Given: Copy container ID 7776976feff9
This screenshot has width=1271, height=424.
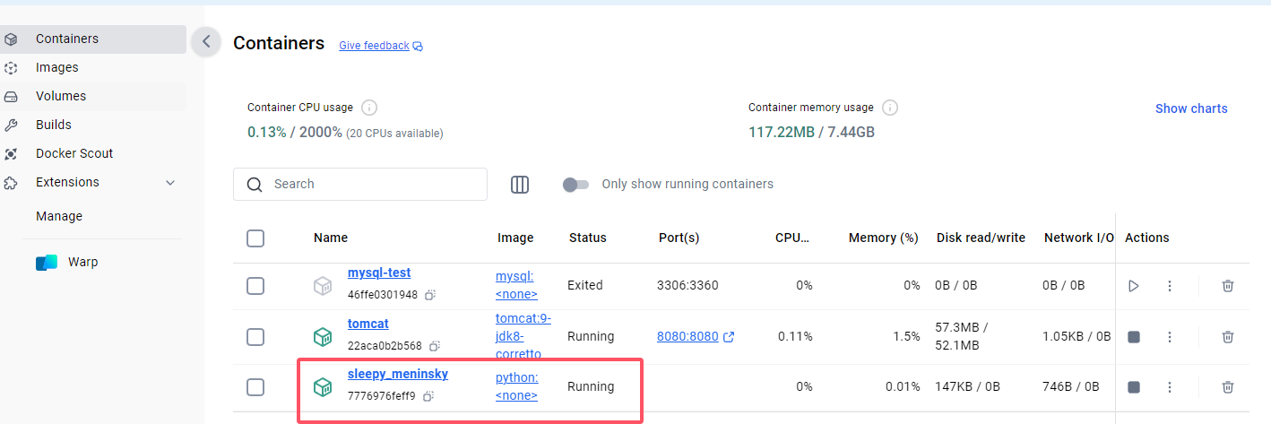Looking at the screenshot, I should pyautogui.click(x=428, y=396).
